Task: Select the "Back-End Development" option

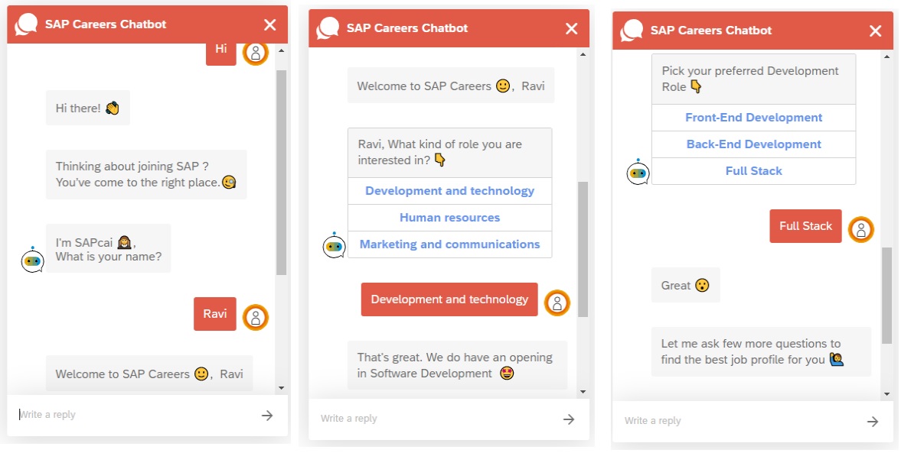Action: (x=753, y=144)
